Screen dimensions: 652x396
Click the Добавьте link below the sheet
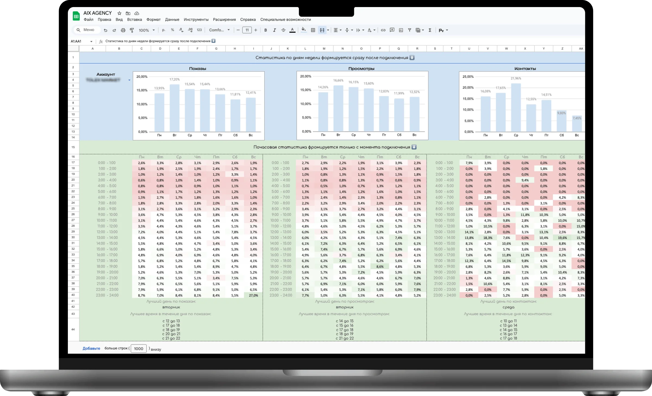91,348
